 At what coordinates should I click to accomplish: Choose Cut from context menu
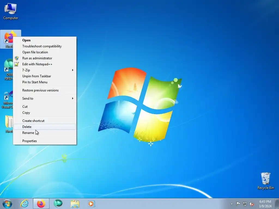pos(45,107)
